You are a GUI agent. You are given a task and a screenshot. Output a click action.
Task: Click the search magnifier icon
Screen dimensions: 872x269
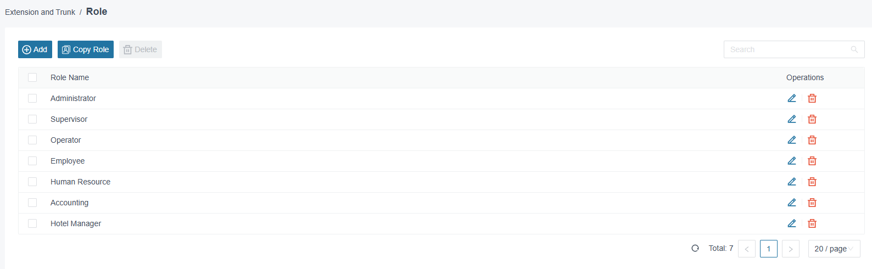854,49
